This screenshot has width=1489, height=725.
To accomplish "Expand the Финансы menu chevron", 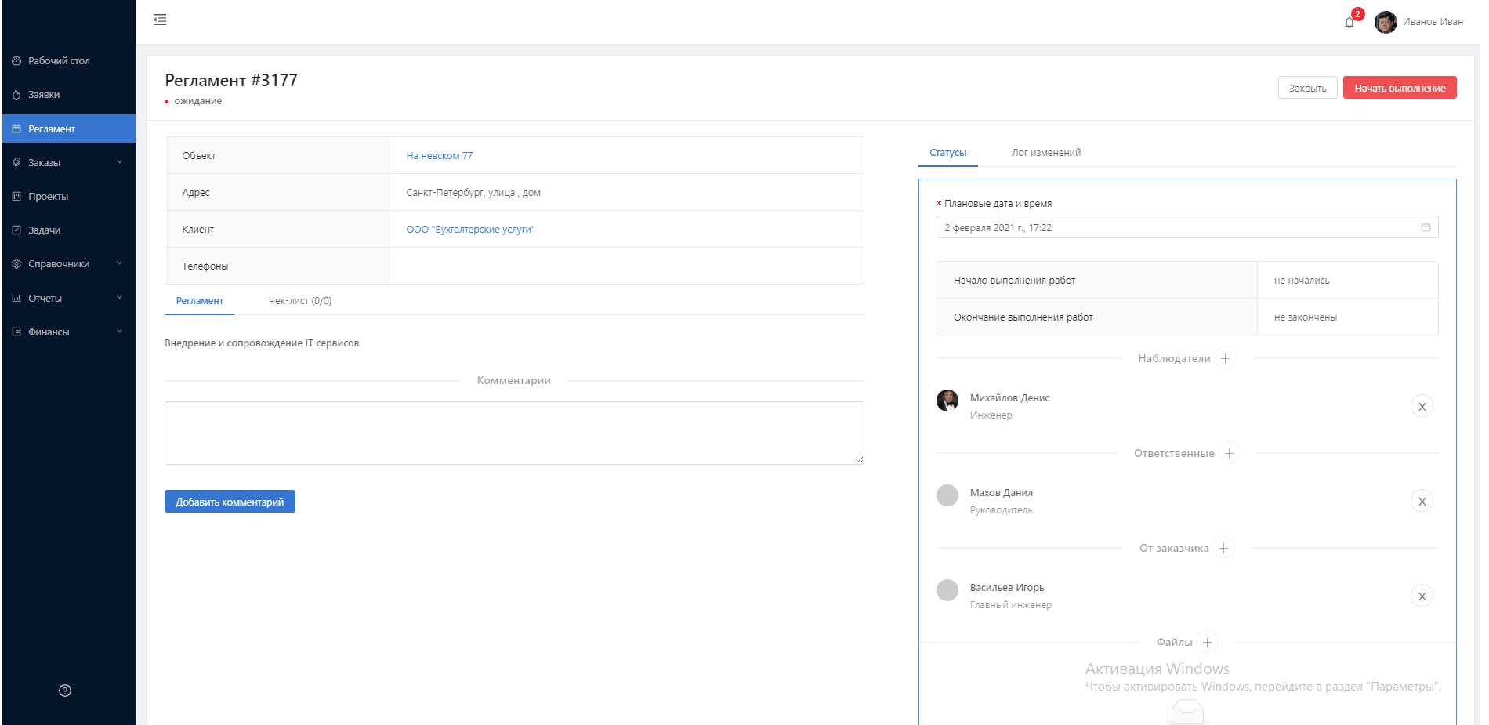I will (x=120, y=332).
